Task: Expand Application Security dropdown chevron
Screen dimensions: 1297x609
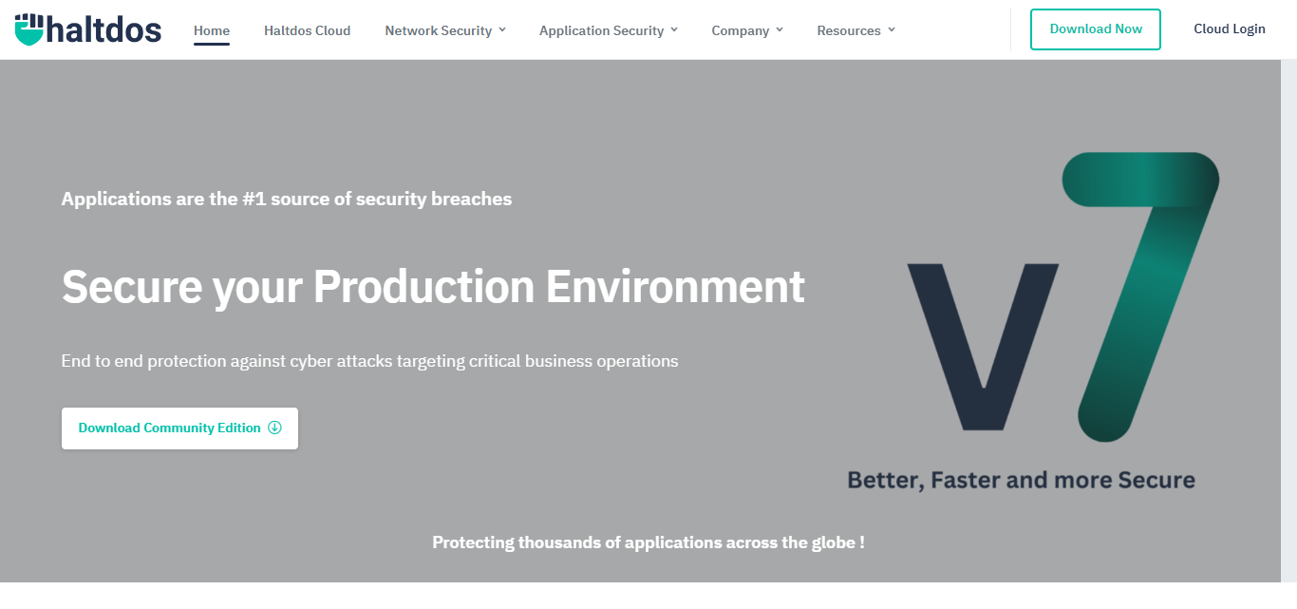Action: click(674, 30)
